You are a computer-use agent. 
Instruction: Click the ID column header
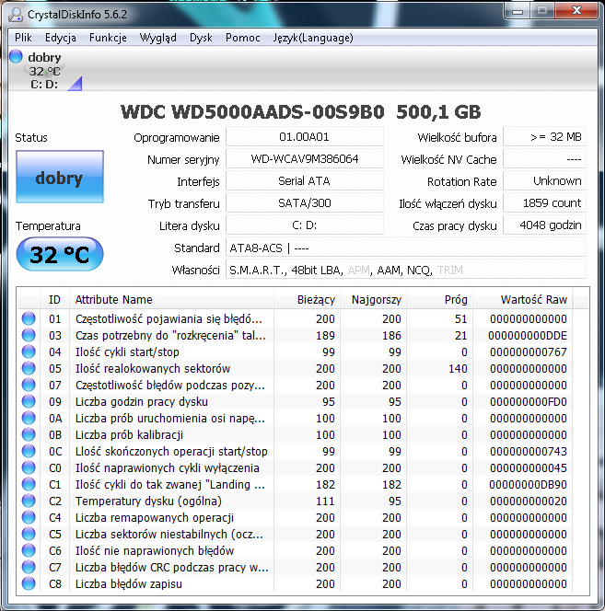point(54,299)
